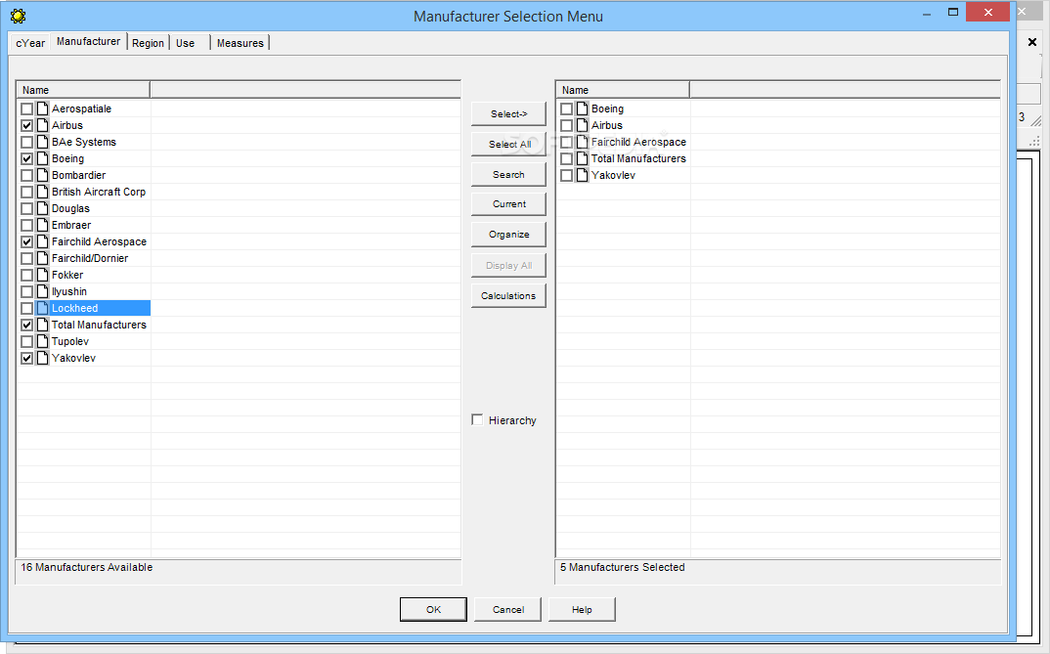Uncheck the Fairchild Aerospace checkbox in the available list

click(26, 241)
